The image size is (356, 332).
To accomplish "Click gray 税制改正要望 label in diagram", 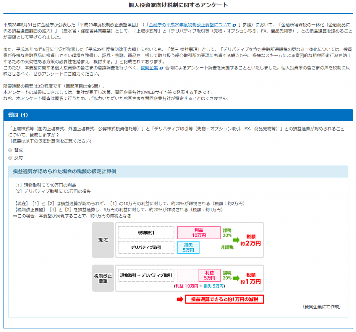I will [103, 278].
